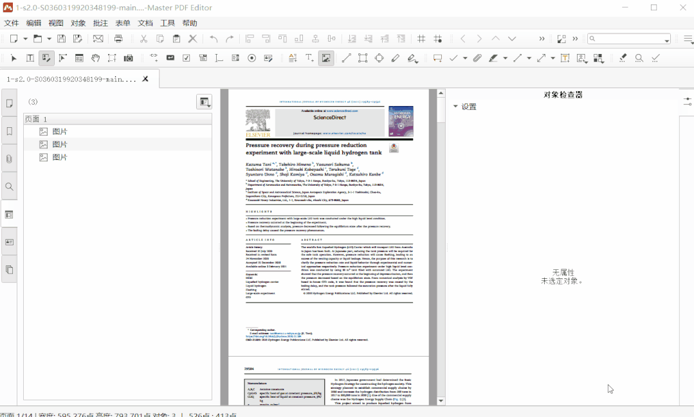The height and width of the screenshot is (417, 694).
Task: Click the Snapshot camera tool
Action: (129, 58)
